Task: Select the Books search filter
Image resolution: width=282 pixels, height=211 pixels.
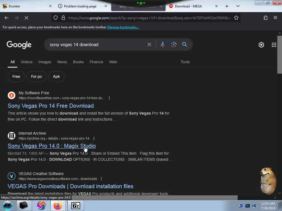Action: [x=78, y=62]
